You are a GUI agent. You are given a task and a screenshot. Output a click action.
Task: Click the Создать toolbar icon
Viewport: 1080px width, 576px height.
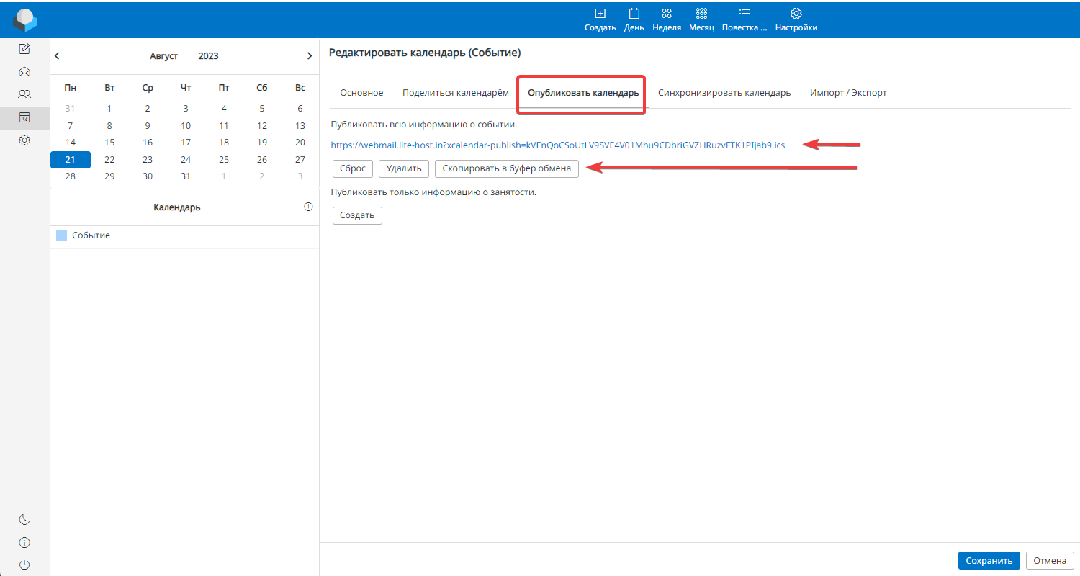(600, 20)
